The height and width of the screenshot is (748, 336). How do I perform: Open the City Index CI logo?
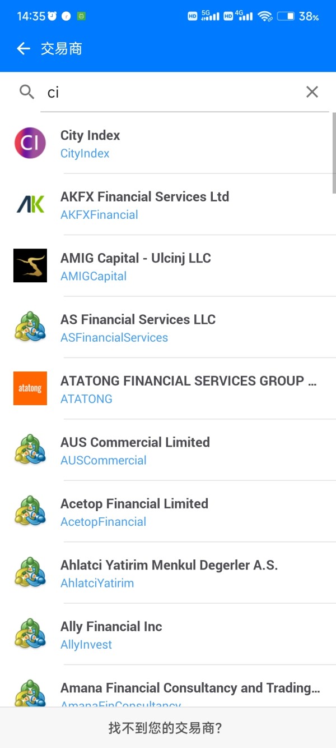click(30, 143)
